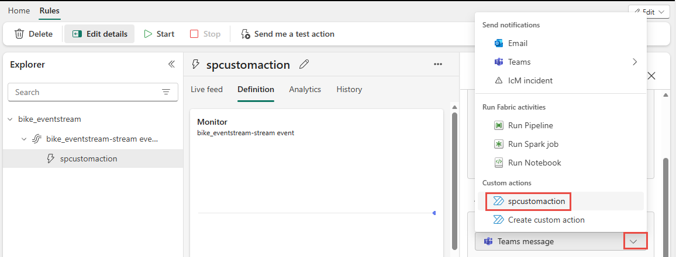Collapse the Explorer panel
676x257 pixels.
pos(171,64)
